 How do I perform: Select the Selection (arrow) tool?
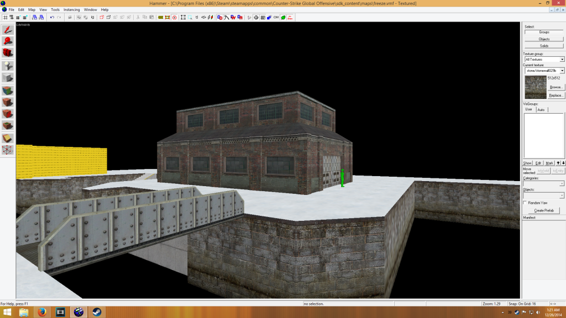click(x=8, y=30)
